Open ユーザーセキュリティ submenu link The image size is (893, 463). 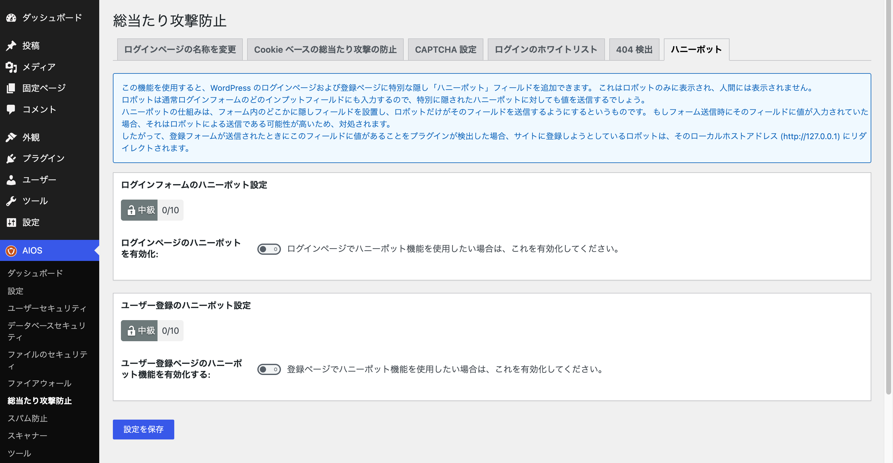click(47, 308)
